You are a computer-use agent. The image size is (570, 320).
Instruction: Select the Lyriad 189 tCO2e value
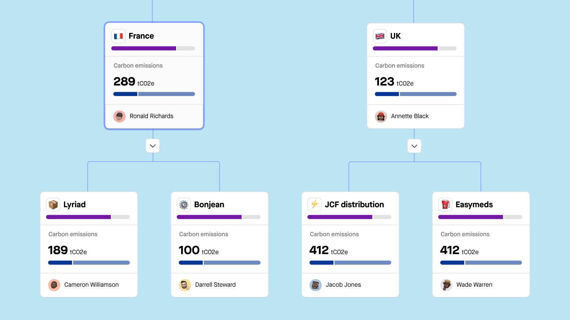pos(67,250)
